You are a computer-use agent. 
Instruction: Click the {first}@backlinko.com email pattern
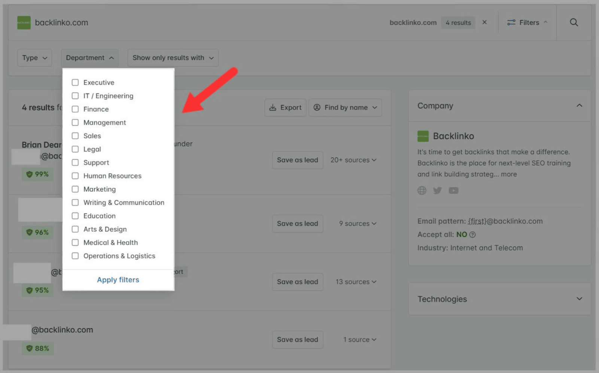coord(505,221)
